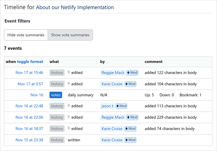Open jason t user profile
The image size is (217, 151).
coord(107,106)
